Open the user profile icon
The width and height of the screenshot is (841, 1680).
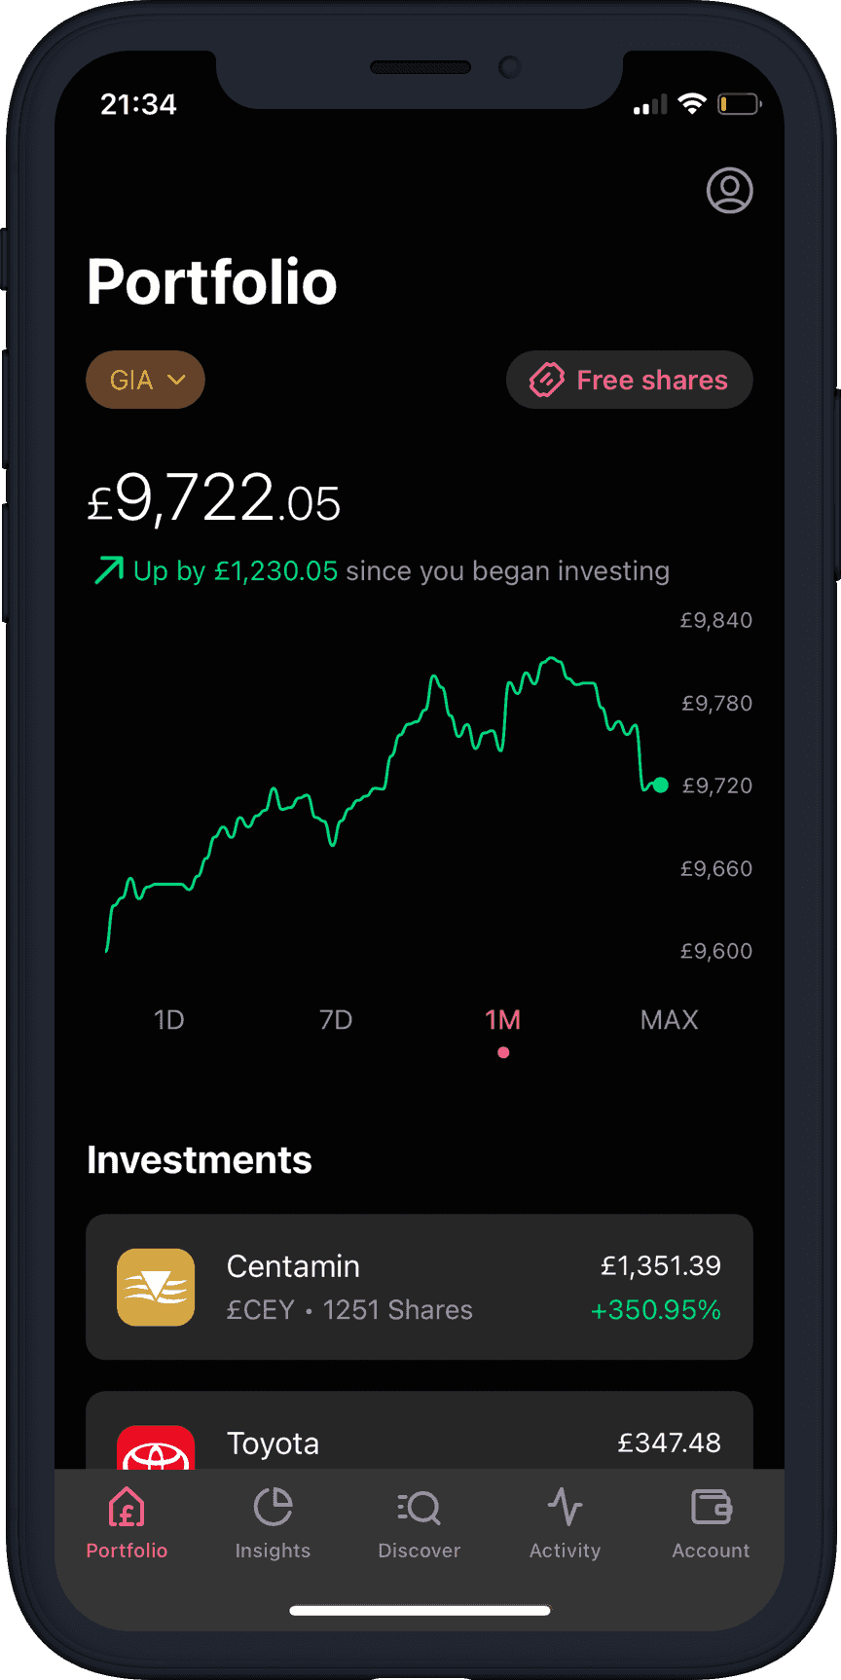pyautogui.click(x=729, y=190)
